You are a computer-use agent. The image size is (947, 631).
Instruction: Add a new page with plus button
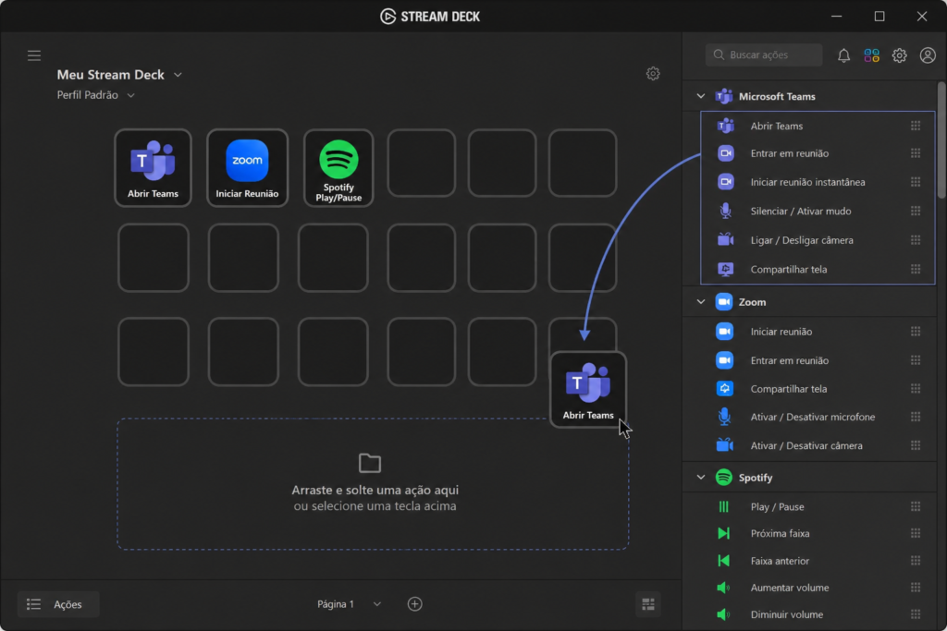click(x=415, y=604)
